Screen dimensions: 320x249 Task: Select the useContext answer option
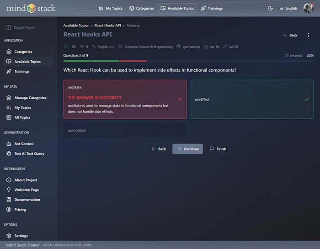pos(125,131)
